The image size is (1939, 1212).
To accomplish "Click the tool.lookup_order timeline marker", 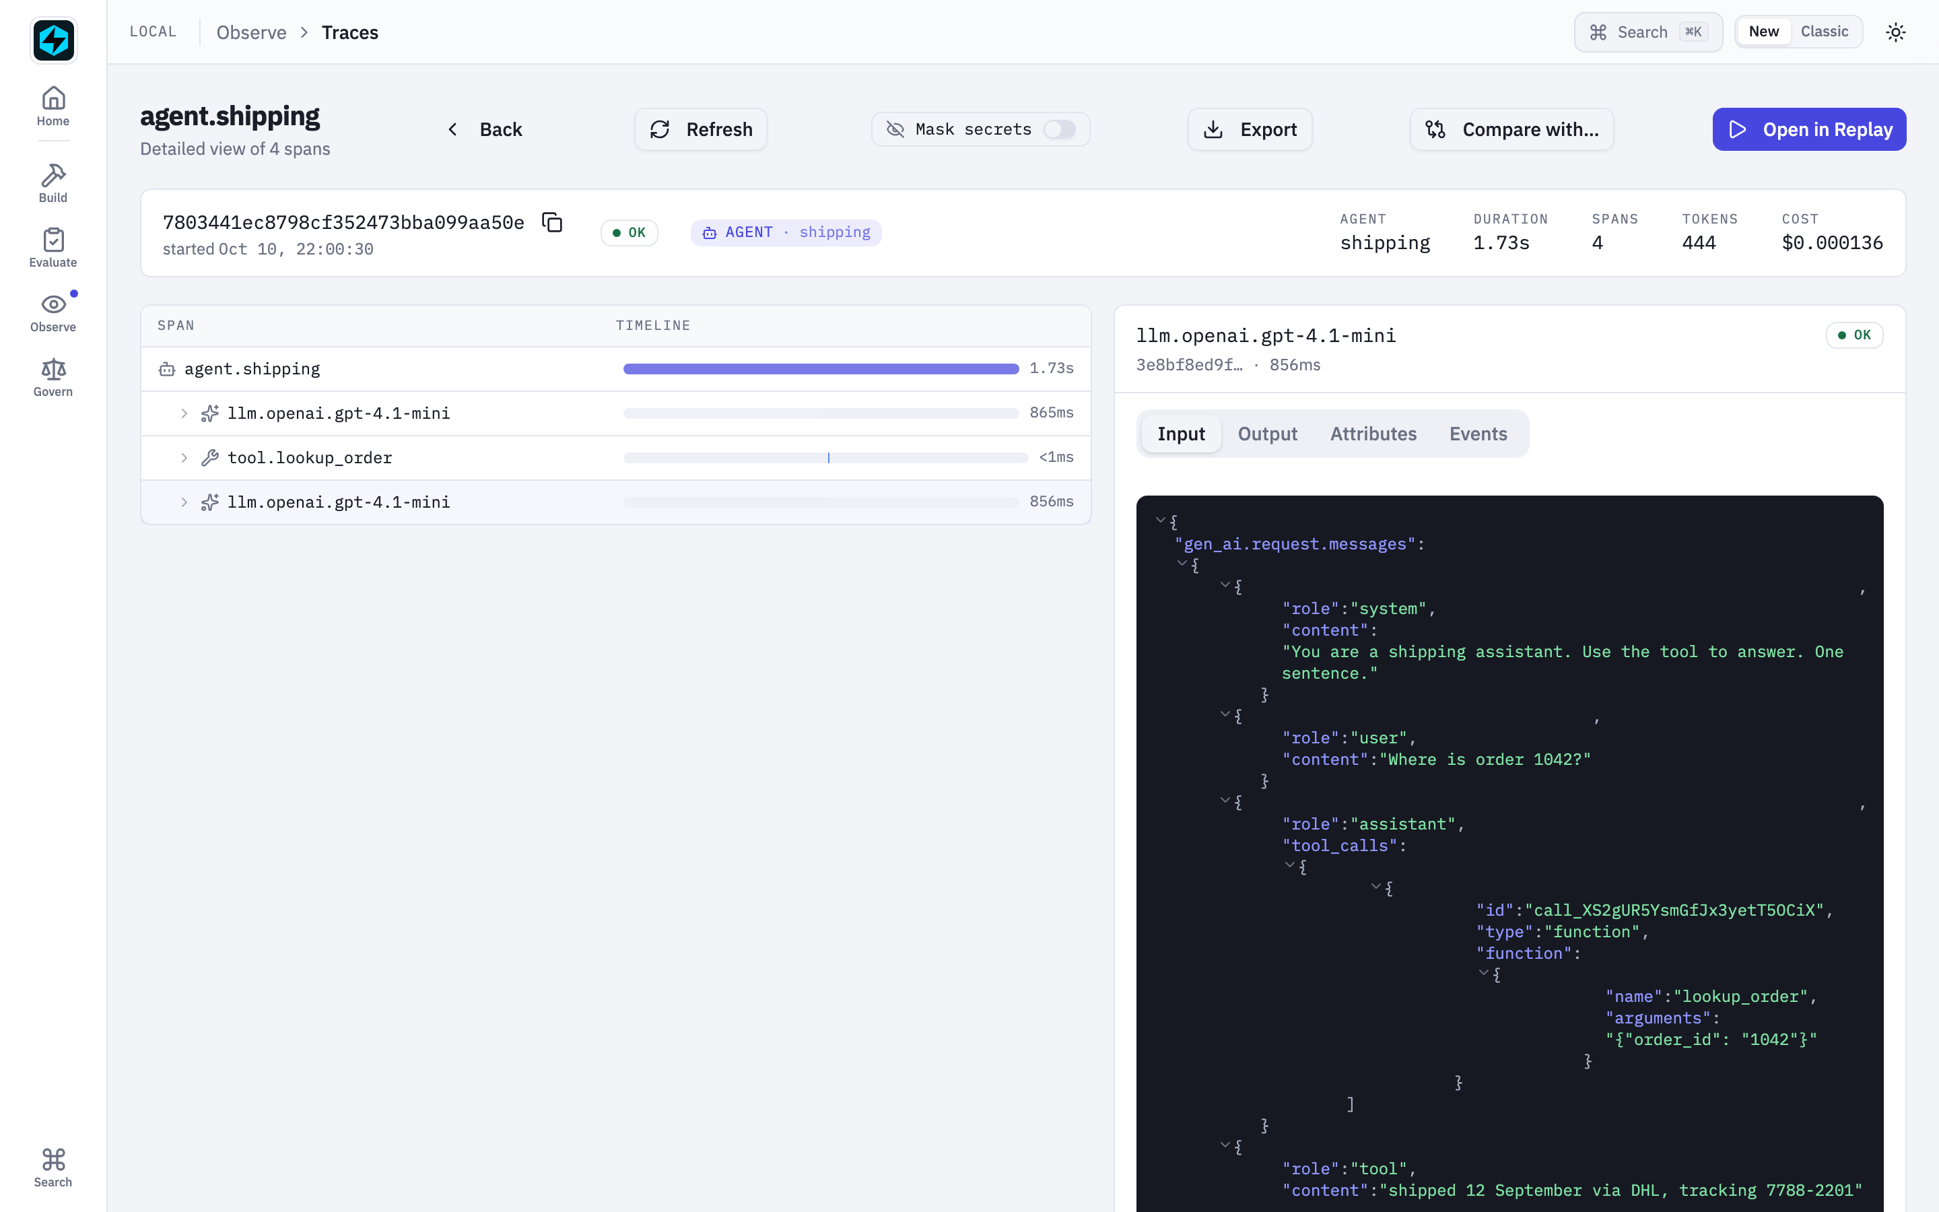I will point(829,458).
